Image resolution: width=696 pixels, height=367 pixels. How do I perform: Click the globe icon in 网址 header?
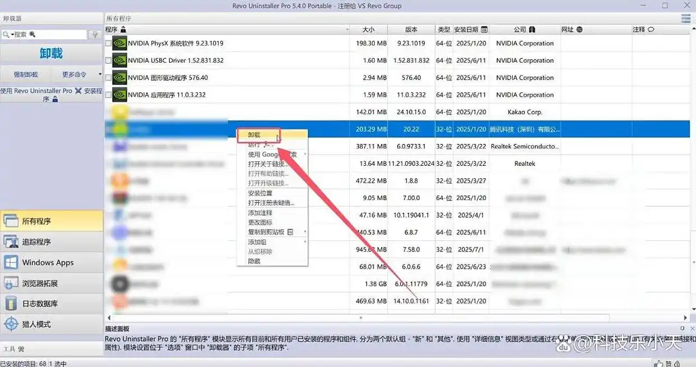579,30
